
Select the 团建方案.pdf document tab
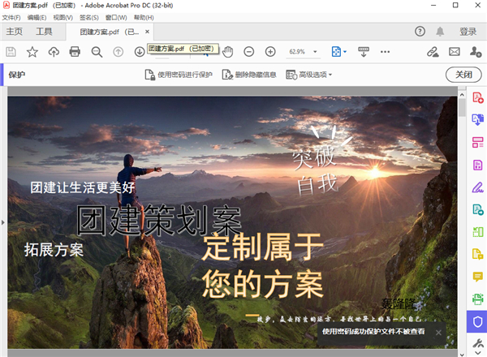110,32
